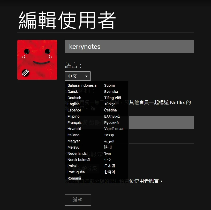Select Română from the list
The width and height of the screenshot is (211, 210).
[x=74, y=178]
